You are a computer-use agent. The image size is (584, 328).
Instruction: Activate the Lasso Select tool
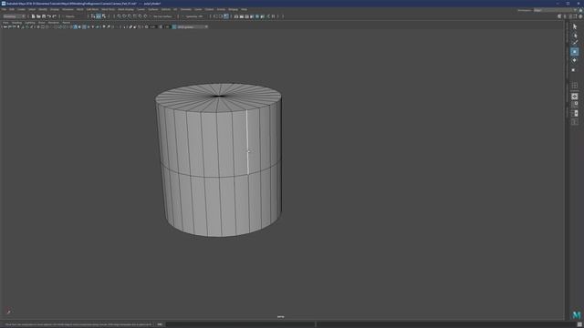click(x=575, y=36)
